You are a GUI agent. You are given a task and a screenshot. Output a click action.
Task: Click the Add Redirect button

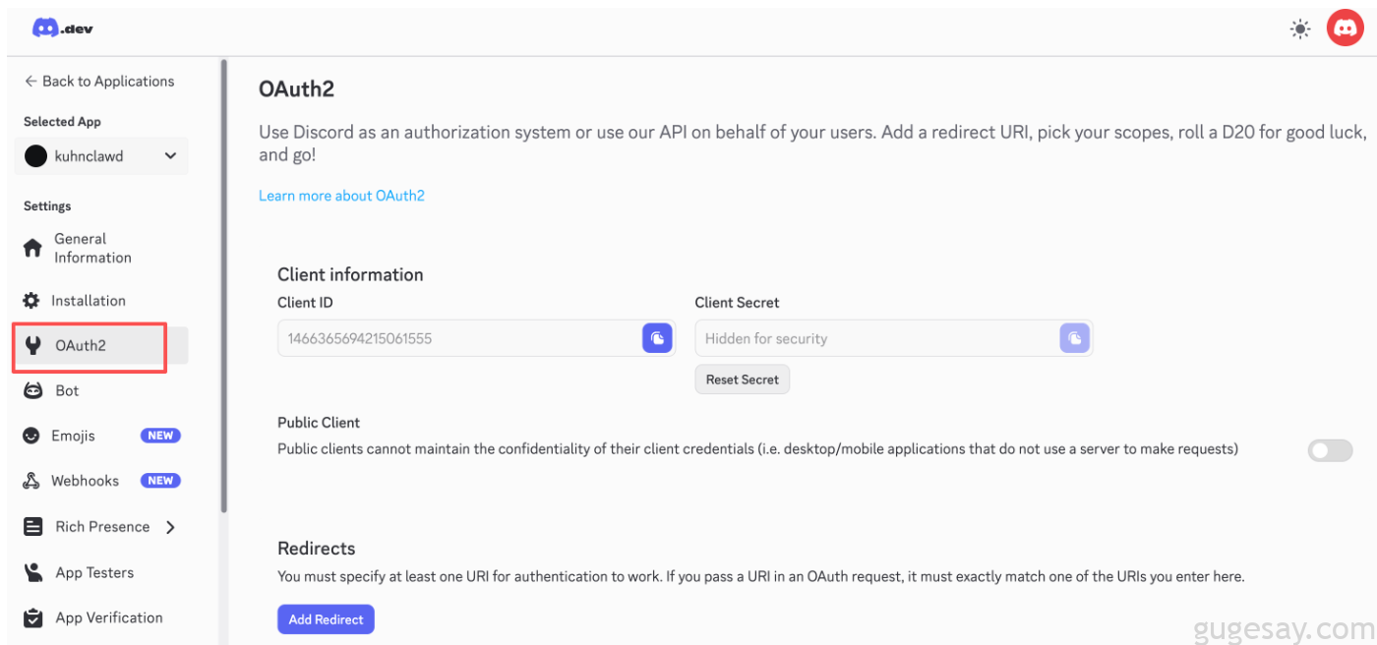pyautogui.click(x=326, y=619)
